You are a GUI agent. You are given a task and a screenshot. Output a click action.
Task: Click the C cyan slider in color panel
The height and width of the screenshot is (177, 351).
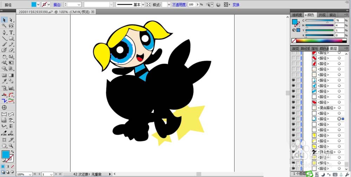[x=319, y=21]
